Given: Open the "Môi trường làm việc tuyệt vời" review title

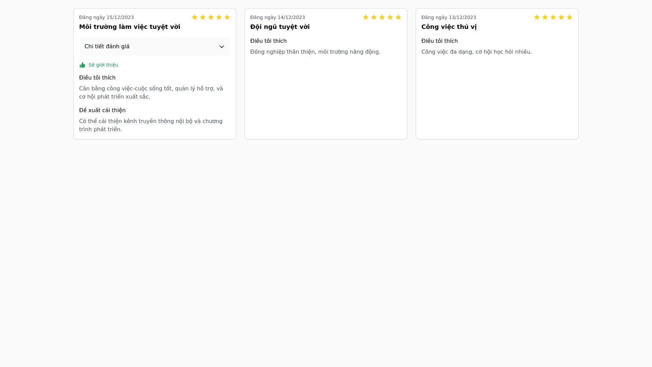Looking at the screenshot, I should (130, 27).
